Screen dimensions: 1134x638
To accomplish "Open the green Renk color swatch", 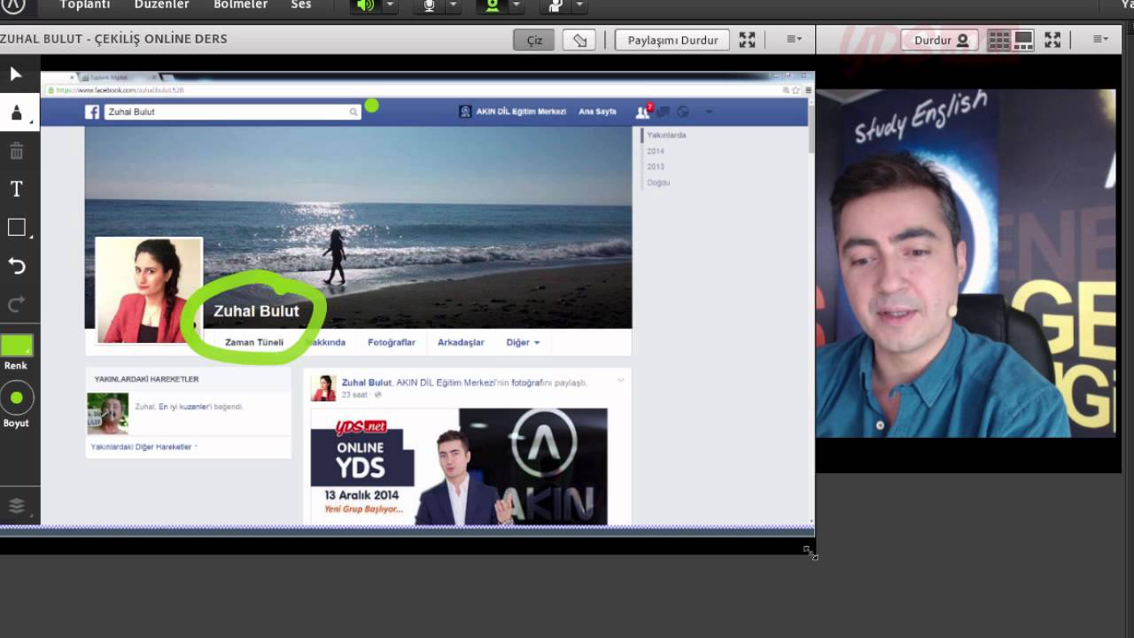I will [16, 346].
